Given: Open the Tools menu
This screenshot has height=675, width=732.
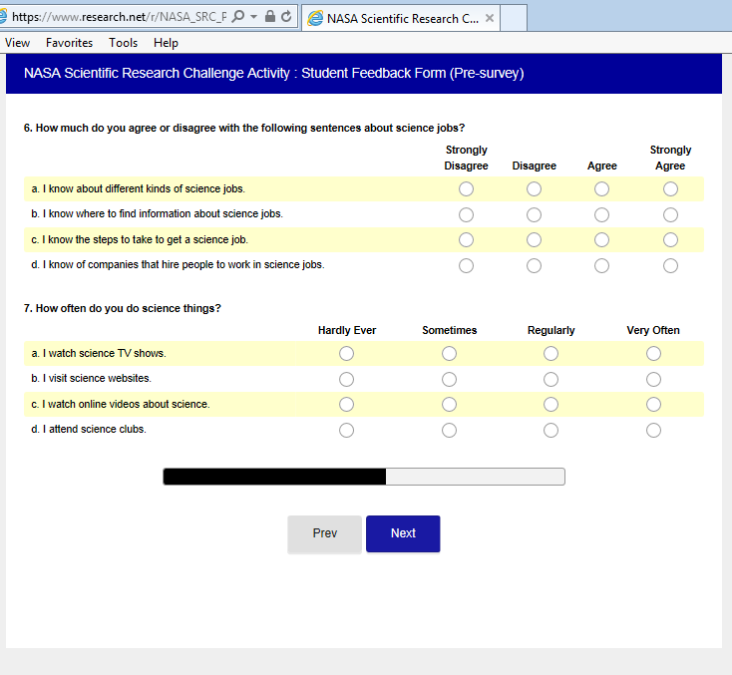Looking at the screenshot, I should (x=124, y=43).
